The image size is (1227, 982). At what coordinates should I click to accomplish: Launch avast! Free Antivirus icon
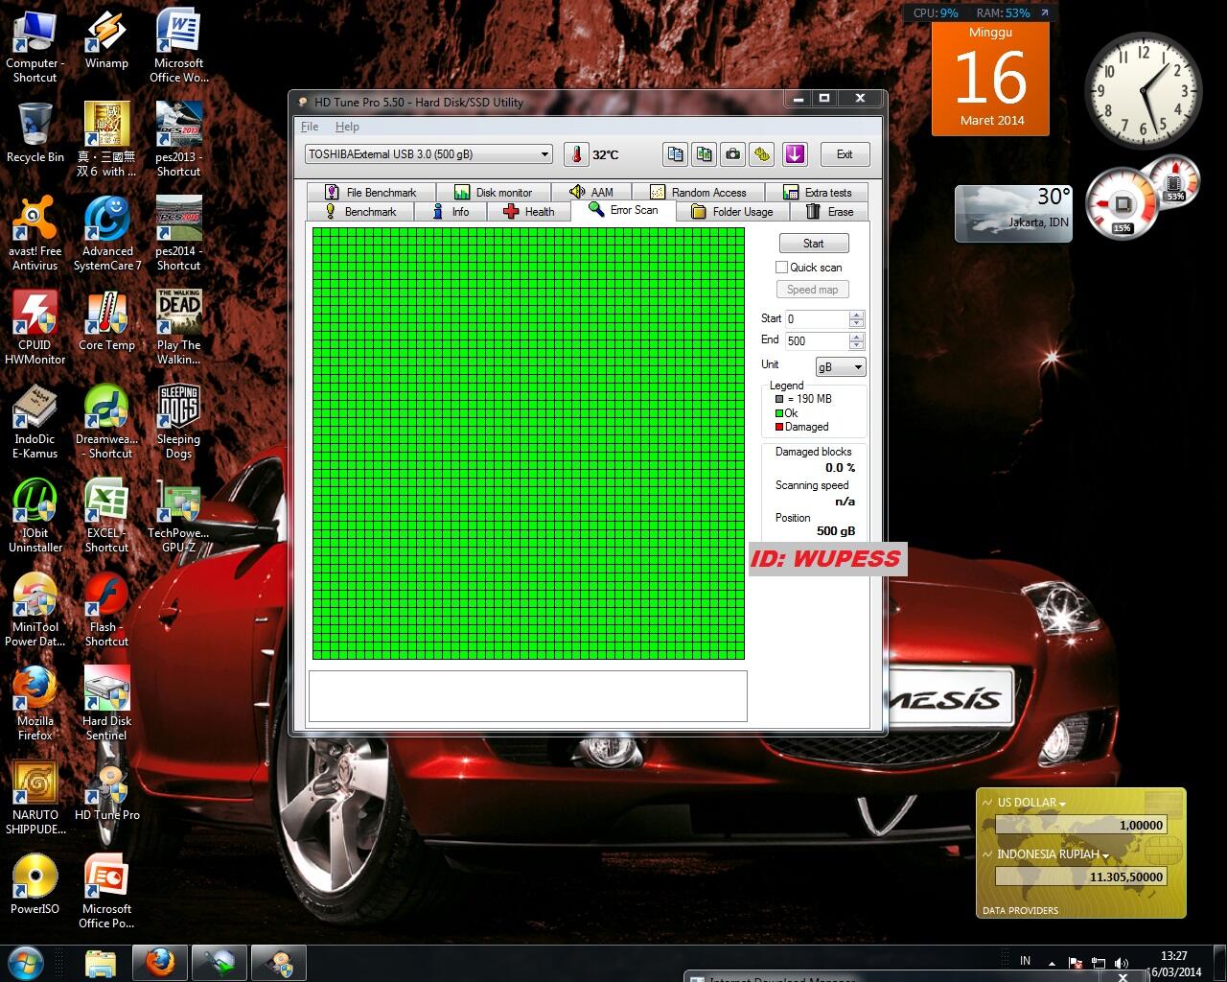[x=35, y=234]
